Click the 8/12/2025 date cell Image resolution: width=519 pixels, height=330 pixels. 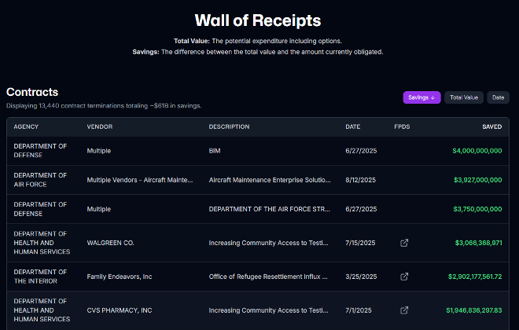[x=361, y=180]
